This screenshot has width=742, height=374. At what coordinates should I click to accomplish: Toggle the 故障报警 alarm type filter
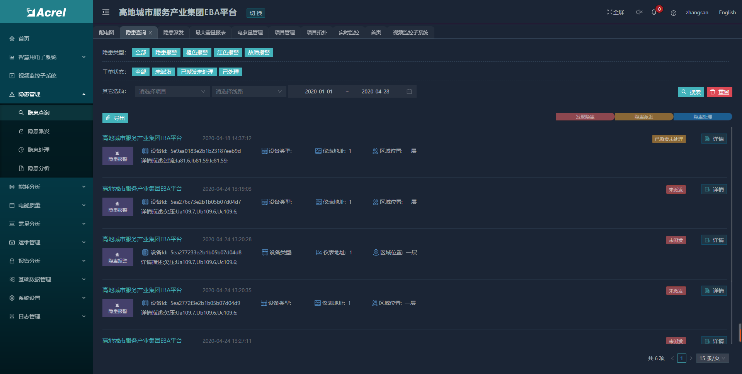(259, 52)
